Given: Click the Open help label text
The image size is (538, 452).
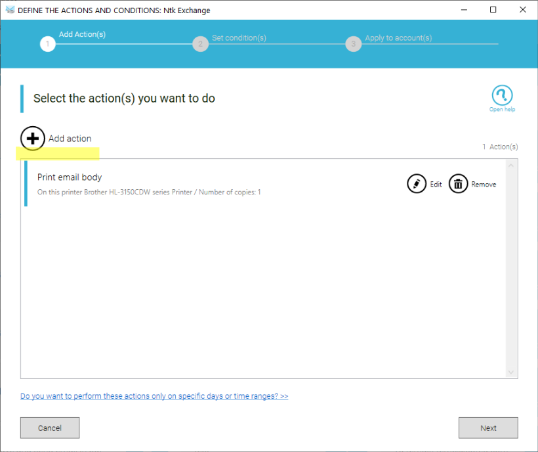Looking at the screenshot, I should (x=502, y=109).
